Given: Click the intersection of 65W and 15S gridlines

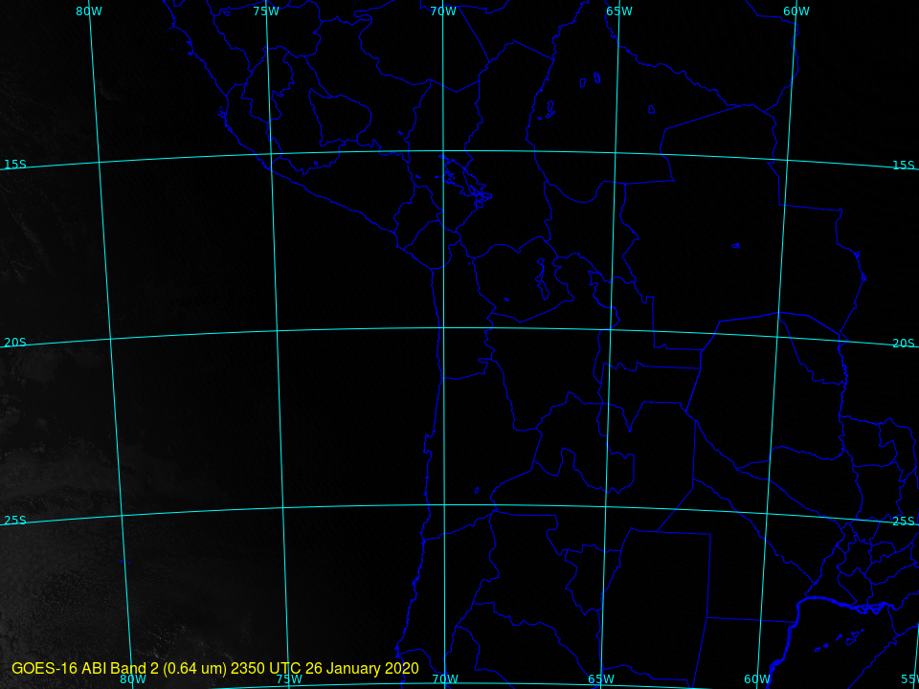Looking at the screenshot, I should click(616, 153).
